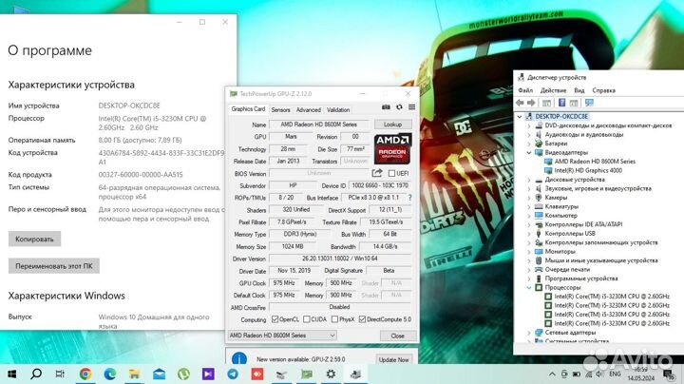Open the Вид menu in Device Manager
Screen dimensions: 684x384
tap(579, 90)
